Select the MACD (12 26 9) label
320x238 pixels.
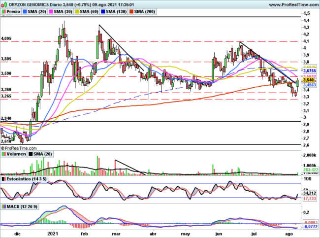pyautogui.click(x=22, y=206)
